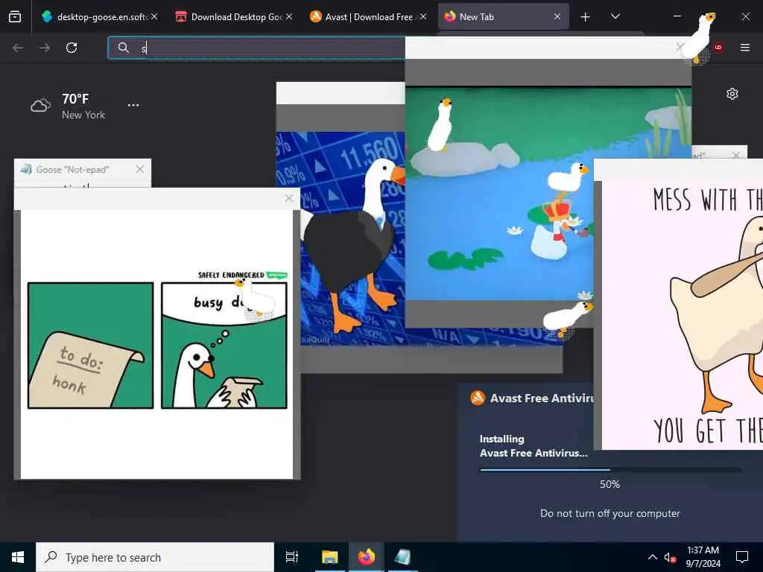Screen dimensions: 763x572
Task: Open a new tab with plus button
Action: point(586,17)
